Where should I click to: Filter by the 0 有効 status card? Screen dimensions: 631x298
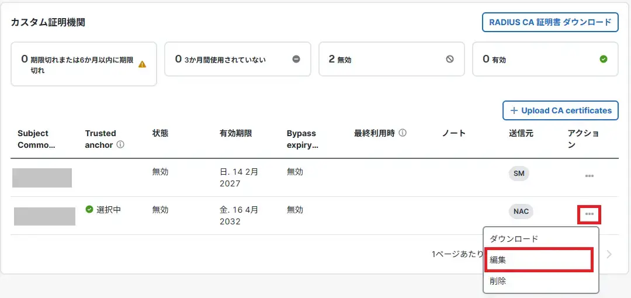click(x=545, y=59)
